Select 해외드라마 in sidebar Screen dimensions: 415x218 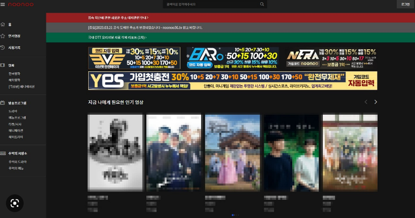click(16, 137)
